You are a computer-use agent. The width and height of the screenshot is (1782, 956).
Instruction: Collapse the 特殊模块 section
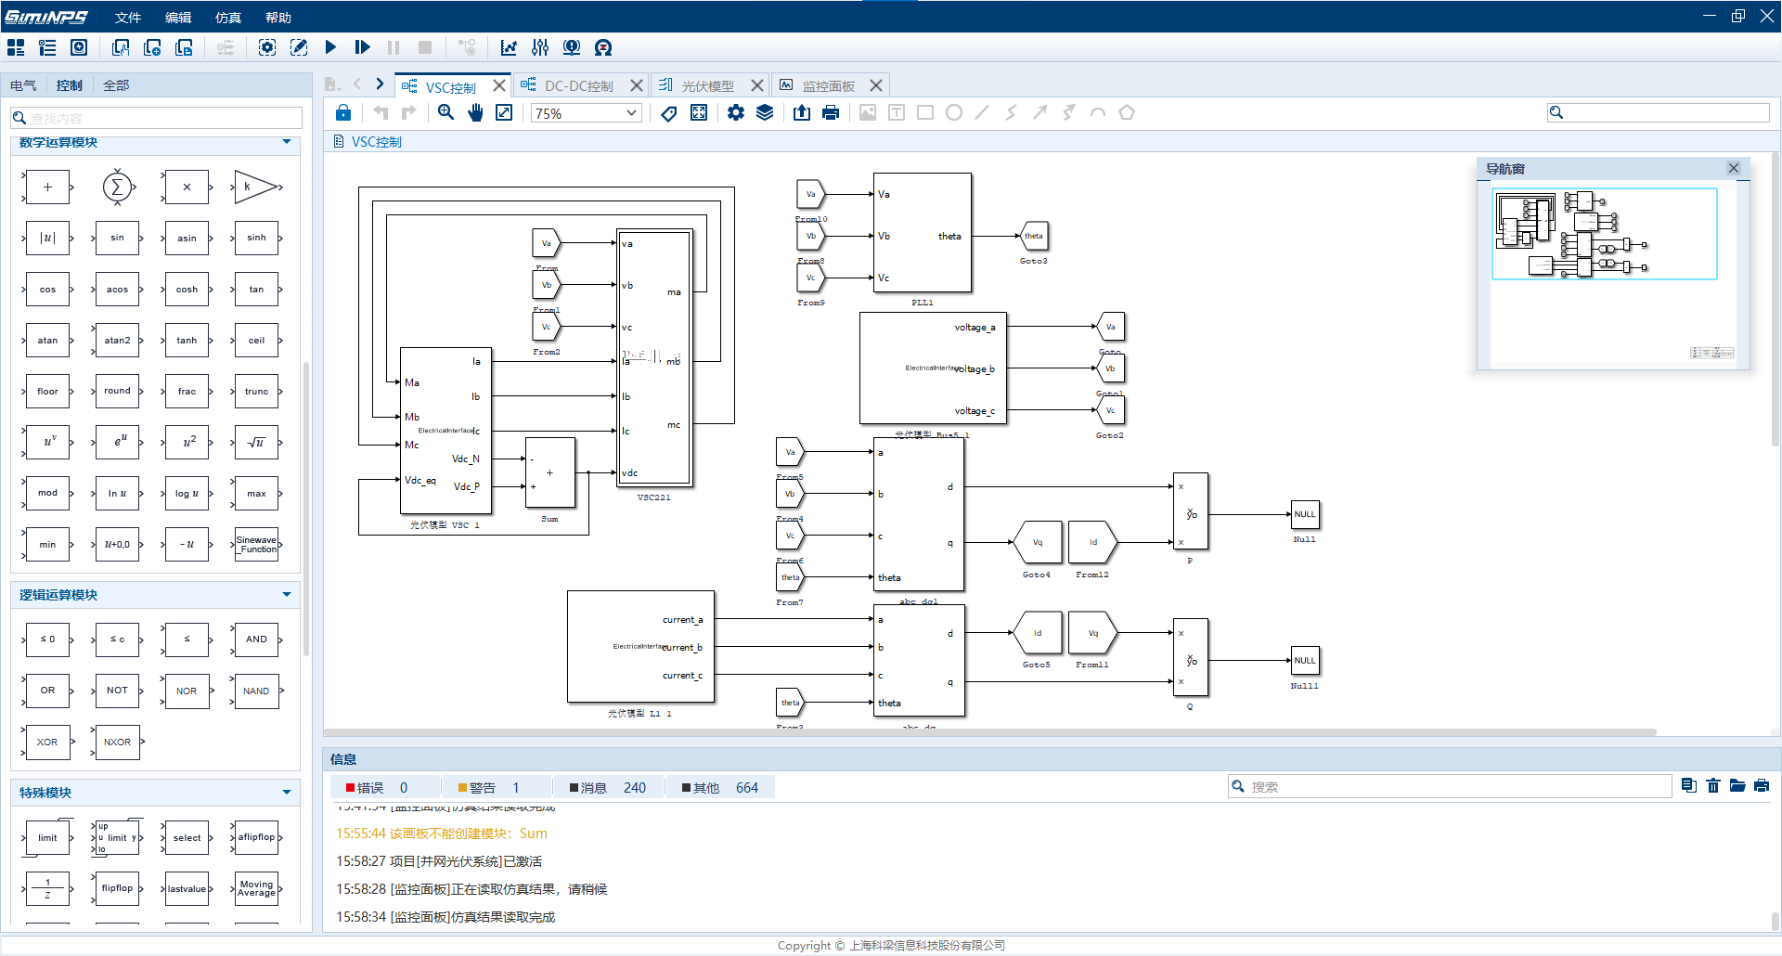pos(287,793)
